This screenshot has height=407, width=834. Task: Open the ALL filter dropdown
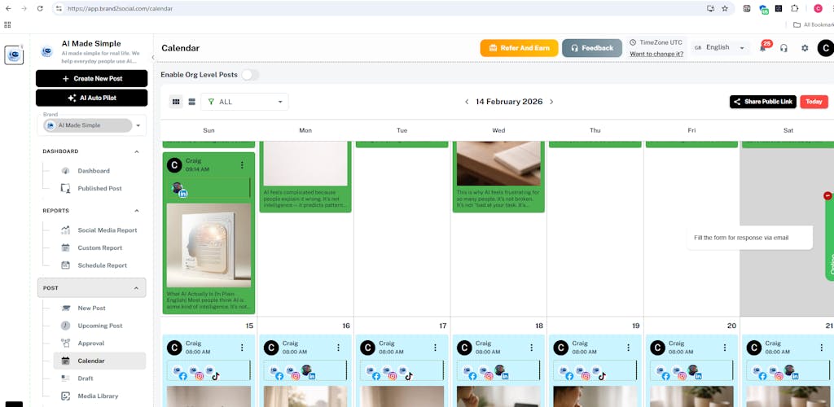[244, 102]
